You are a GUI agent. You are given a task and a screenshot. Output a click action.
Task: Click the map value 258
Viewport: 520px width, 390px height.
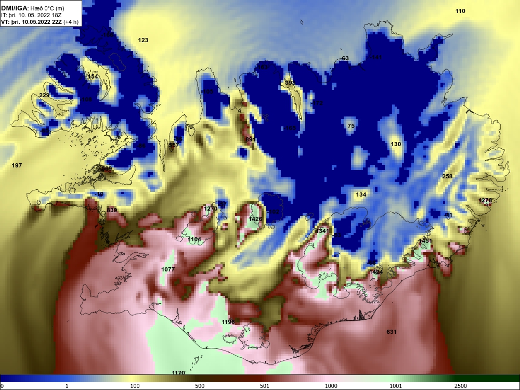[x=447, y=176]
